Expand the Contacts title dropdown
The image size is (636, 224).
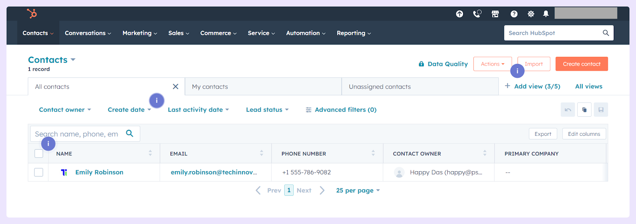(x=73, y=60)
